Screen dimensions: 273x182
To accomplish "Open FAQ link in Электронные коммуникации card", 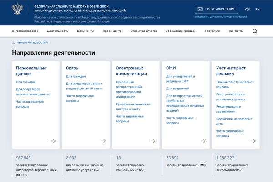I will pyautogui.click(x=130, y=119).
